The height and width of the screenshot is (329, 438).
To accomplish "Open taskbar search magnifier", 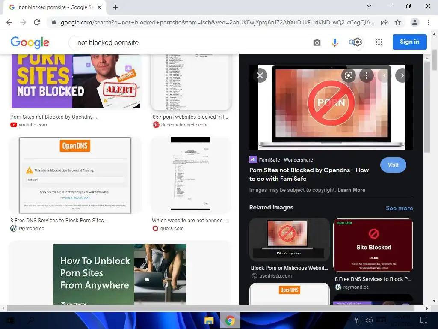I will 31,320.
